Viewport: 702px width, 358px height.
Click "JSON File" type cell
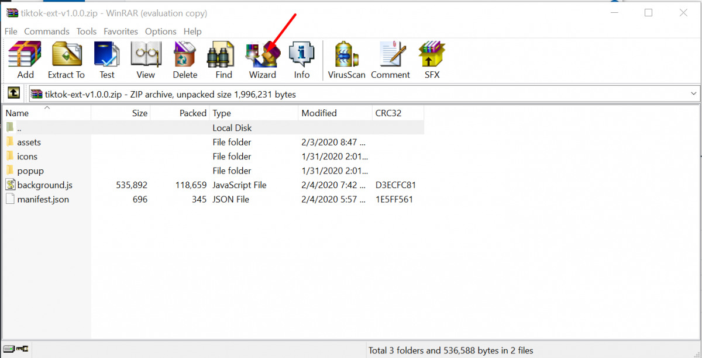pos(230,199)
